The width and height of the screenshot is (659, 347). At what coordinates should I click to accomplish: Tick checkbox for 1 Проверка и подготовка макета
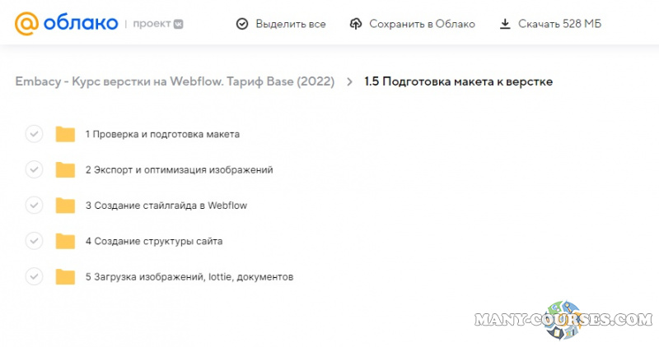pyautogui.click(x=34, y=134)
